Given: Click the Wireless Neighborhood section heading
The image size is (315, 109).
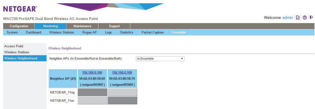Looking at the screenshot, I should click(x=65, y=48).
